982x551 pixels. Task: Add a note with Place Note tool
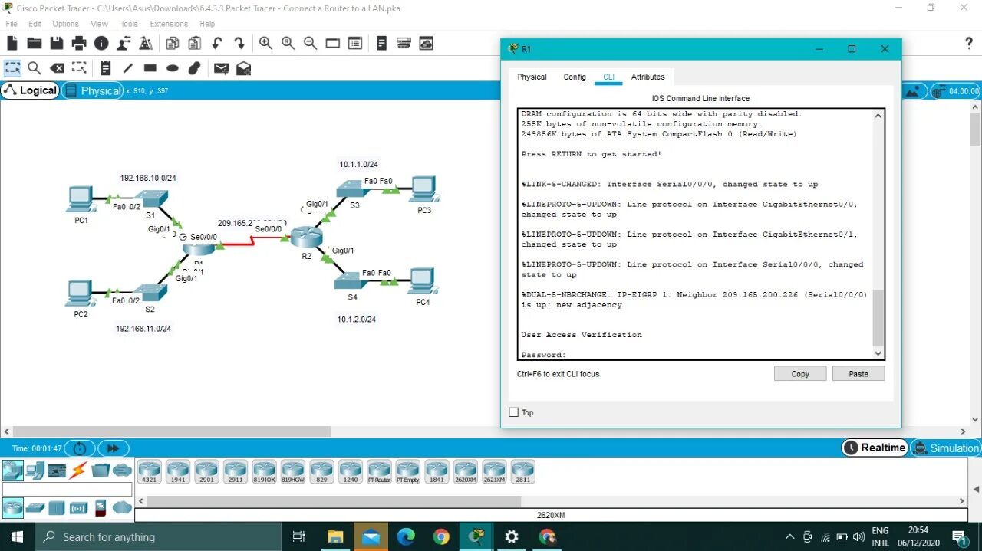[x=106, y=68]
